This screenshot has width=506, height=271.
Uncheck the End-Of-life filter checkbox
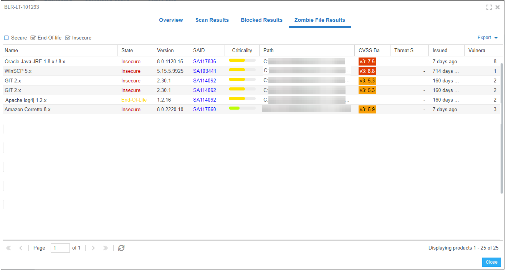(33, 38)
